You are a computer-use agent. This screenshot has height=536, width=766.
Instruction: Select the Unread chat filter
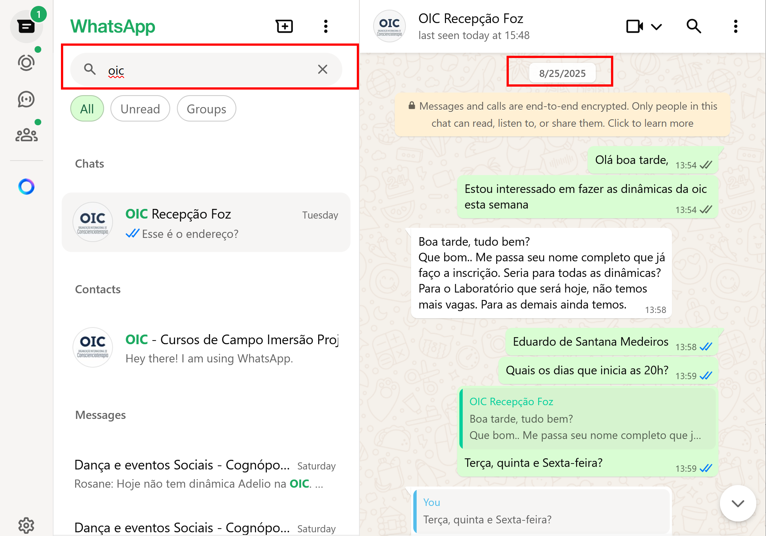140,109
